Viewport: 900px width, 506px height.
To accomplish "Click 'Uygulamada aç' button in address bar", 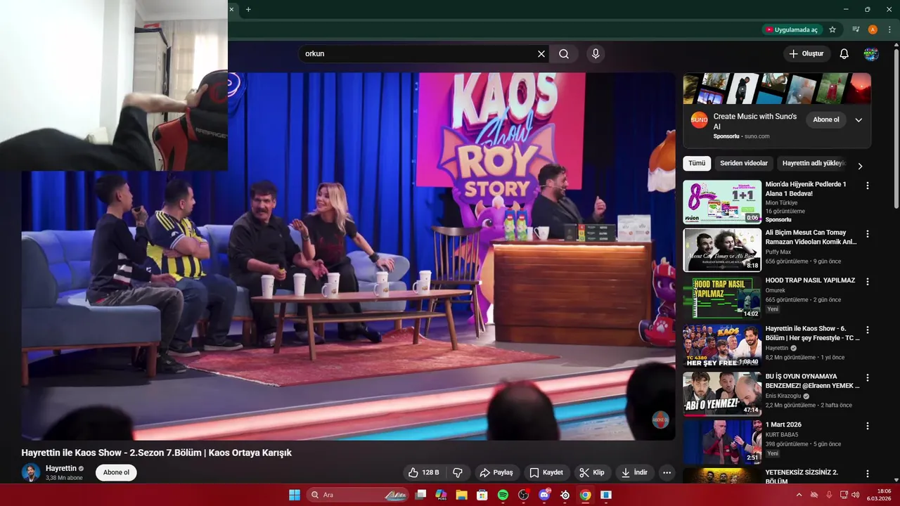I will 792,30.
